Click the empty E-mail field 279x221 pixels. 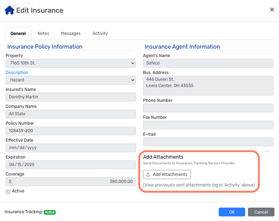(x=208, y=142)
